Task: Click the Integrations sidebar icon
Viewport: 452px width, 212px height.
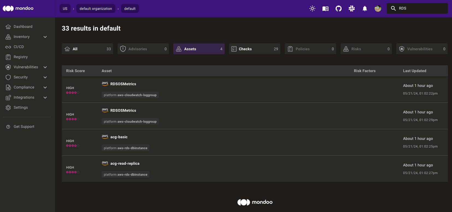Action: pyautogui.click(x=8, y=98)
